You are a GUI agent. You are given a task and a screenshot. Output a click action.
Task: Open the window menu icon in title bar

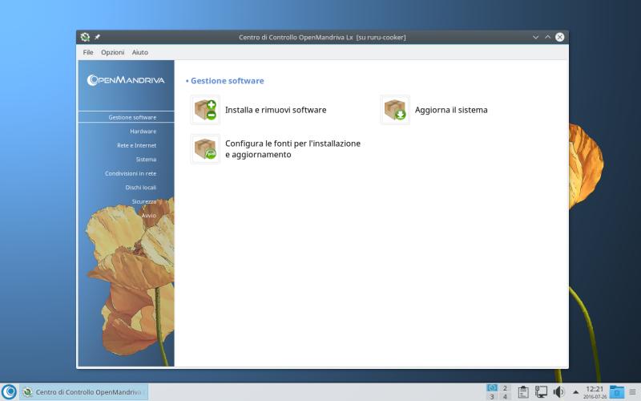point(85,37)
